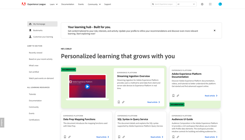The height and width of the screenshot is (140, 245).
Task: Play the Adobe Experience Platform video
Action: (x=87, y=87)
